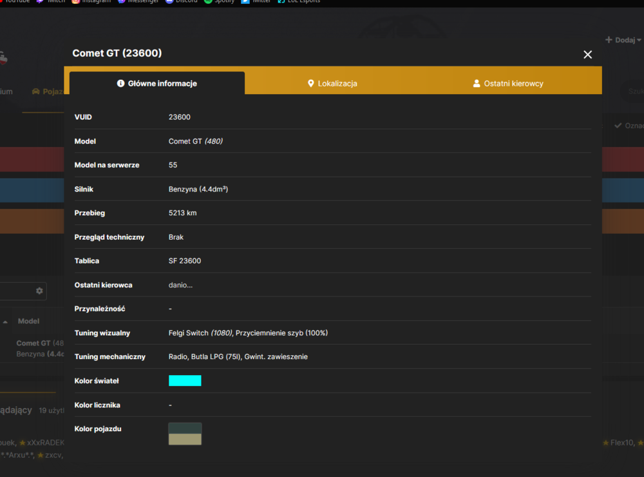The height and width of the screenshot is (477, 644).
Task: Switch to the Lokalizacja tab
Action: pyautogui.click(x=333, y=84)
